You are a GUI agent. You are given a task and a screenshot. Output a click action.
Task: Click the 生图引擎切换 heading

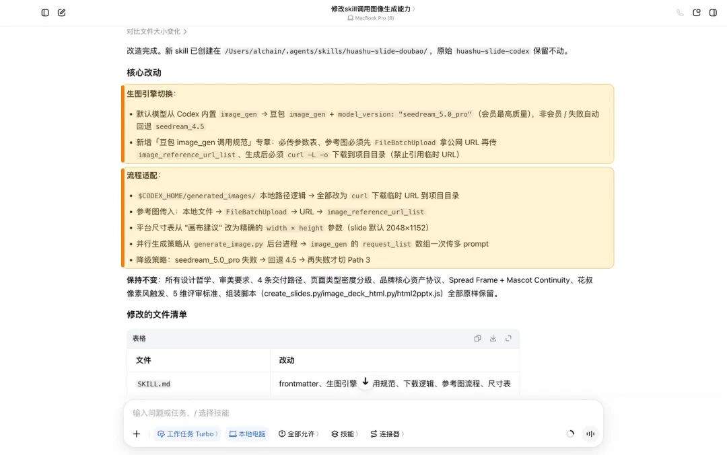[151, 93]
